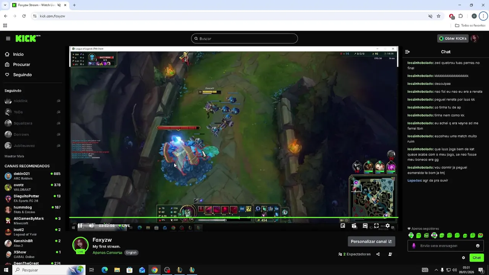
Task: Open recommended channel DieguitoPotter
Action: pos(32,198)
